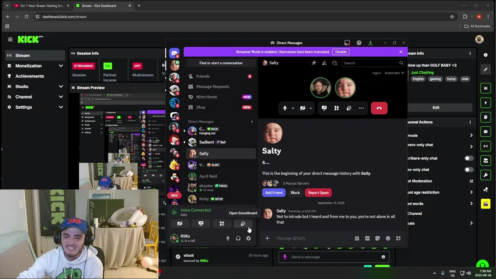Open Message Requests
Screen dimensions: 496x279
pyautogui.click(x=220, y=86)
